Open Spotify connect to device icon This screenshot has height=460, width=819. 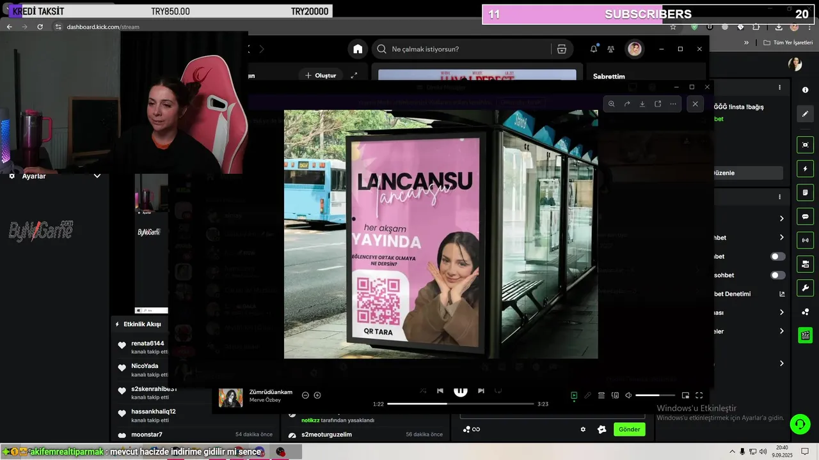click(x=616, y=395)
